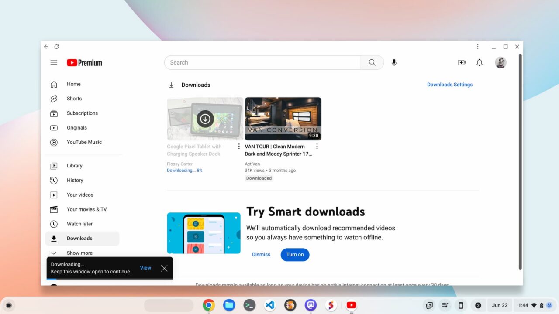Click into the Search field

point(262,62)
